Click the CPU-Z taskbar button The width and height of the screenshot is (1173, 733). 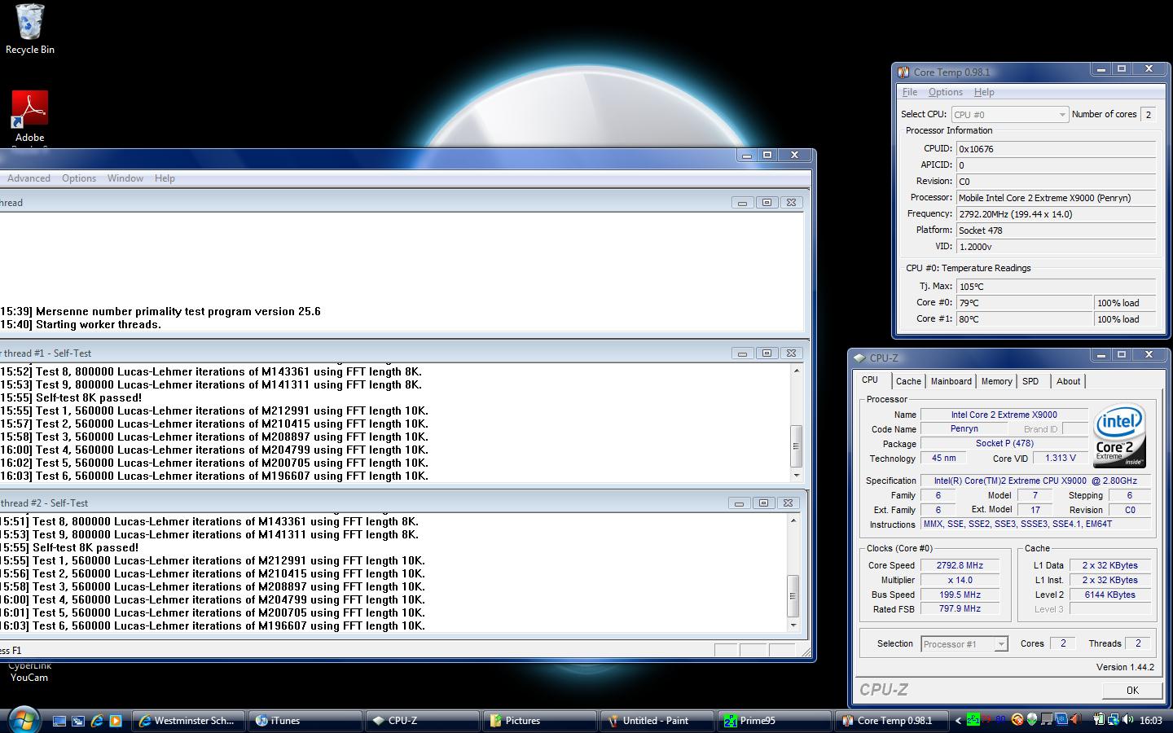[x=422, y=721]
